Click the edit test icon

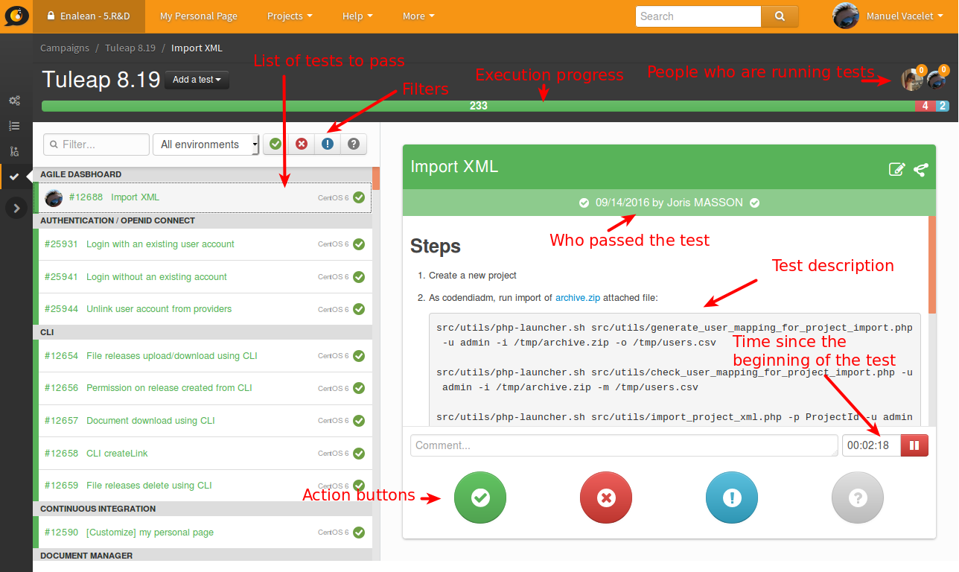pos(897,169)
